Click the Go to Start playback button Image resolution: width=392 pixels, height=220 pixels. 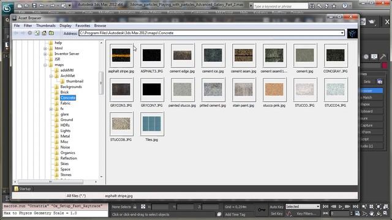click(x=325, y=207)
